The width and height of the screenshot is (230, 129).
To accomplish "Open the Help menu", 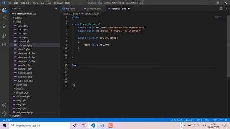I will (x=68, y=3).
